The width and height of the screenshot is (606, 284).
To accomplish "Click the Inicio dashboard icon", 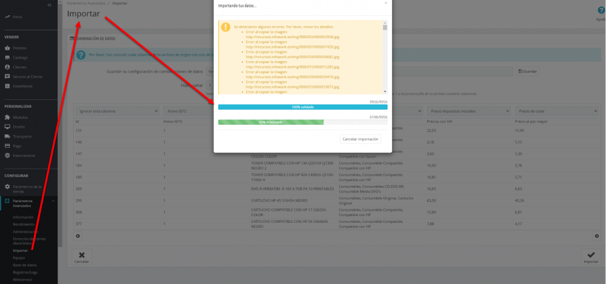I will pos(7,16).
